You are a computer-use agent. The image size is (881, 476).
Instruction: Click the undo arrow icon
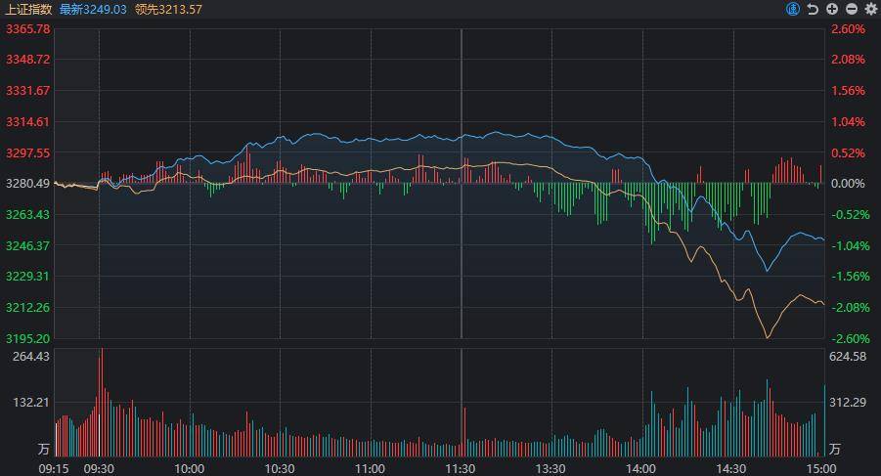[813, 9]
